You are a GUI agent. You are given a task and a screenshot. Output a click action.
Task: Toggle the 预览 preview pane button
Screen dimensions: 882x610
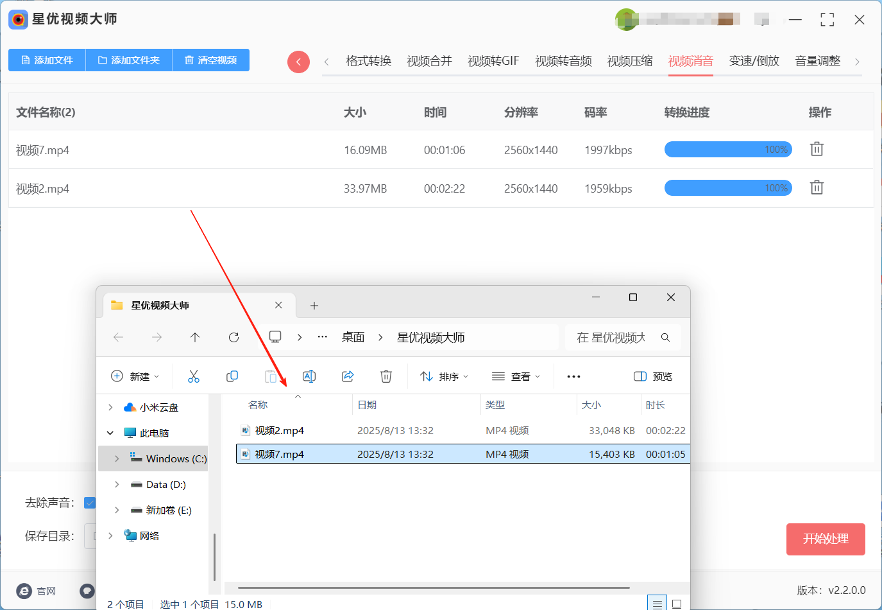tap(653, 376)
